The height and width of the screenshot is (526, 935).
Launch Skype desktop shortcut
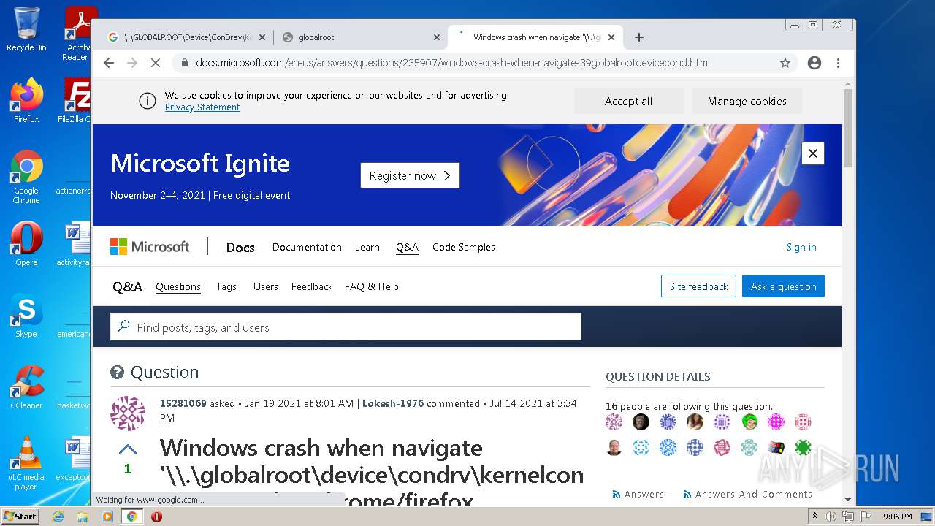[x=26, y=316]
